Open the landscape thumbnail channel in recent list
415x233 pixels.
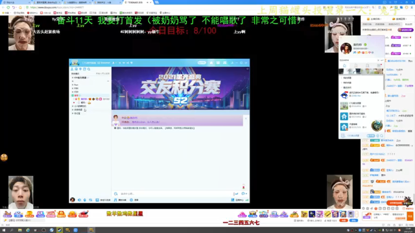pos(344,105)
